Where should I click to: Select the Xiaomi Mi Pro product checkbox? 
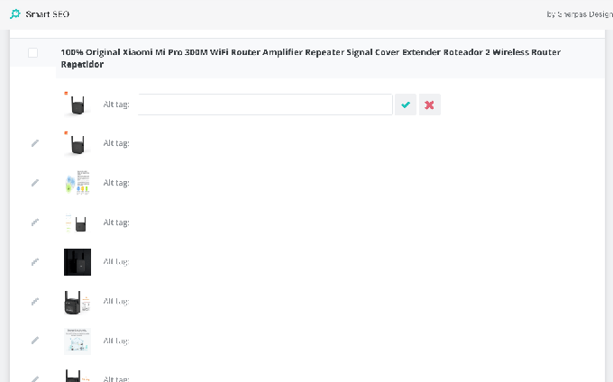[32, 53]
